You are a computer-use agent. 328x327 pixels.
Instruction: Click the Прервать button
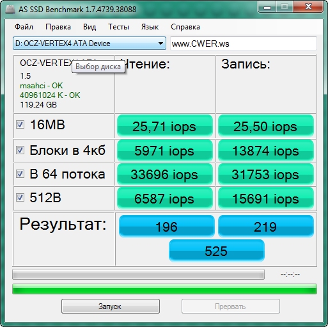click(231, 306)
